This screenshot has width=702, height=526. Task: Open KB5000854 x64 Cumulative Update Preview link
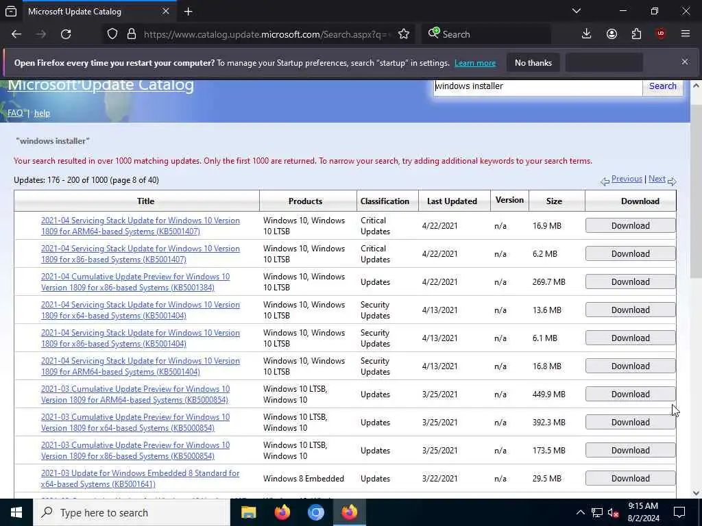(x=136, y=422)
